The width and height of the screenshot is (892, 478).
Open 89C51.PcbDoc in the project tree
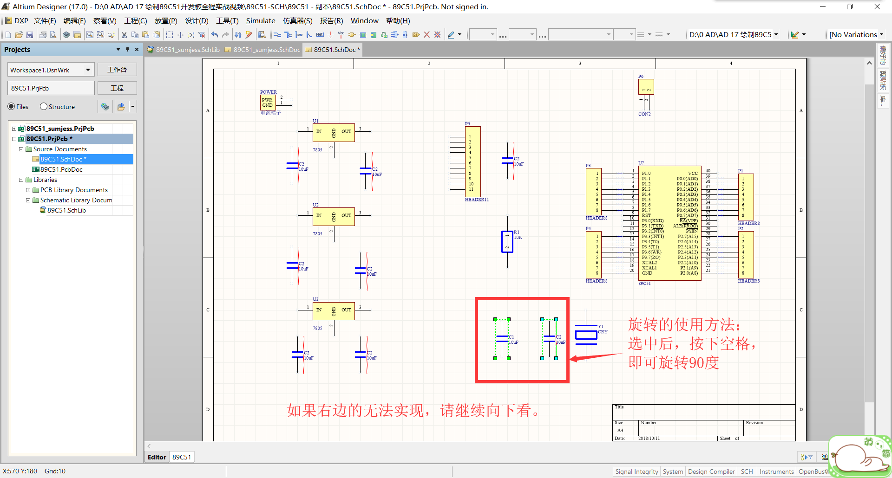pyautogui.click(x=61, y=169)
